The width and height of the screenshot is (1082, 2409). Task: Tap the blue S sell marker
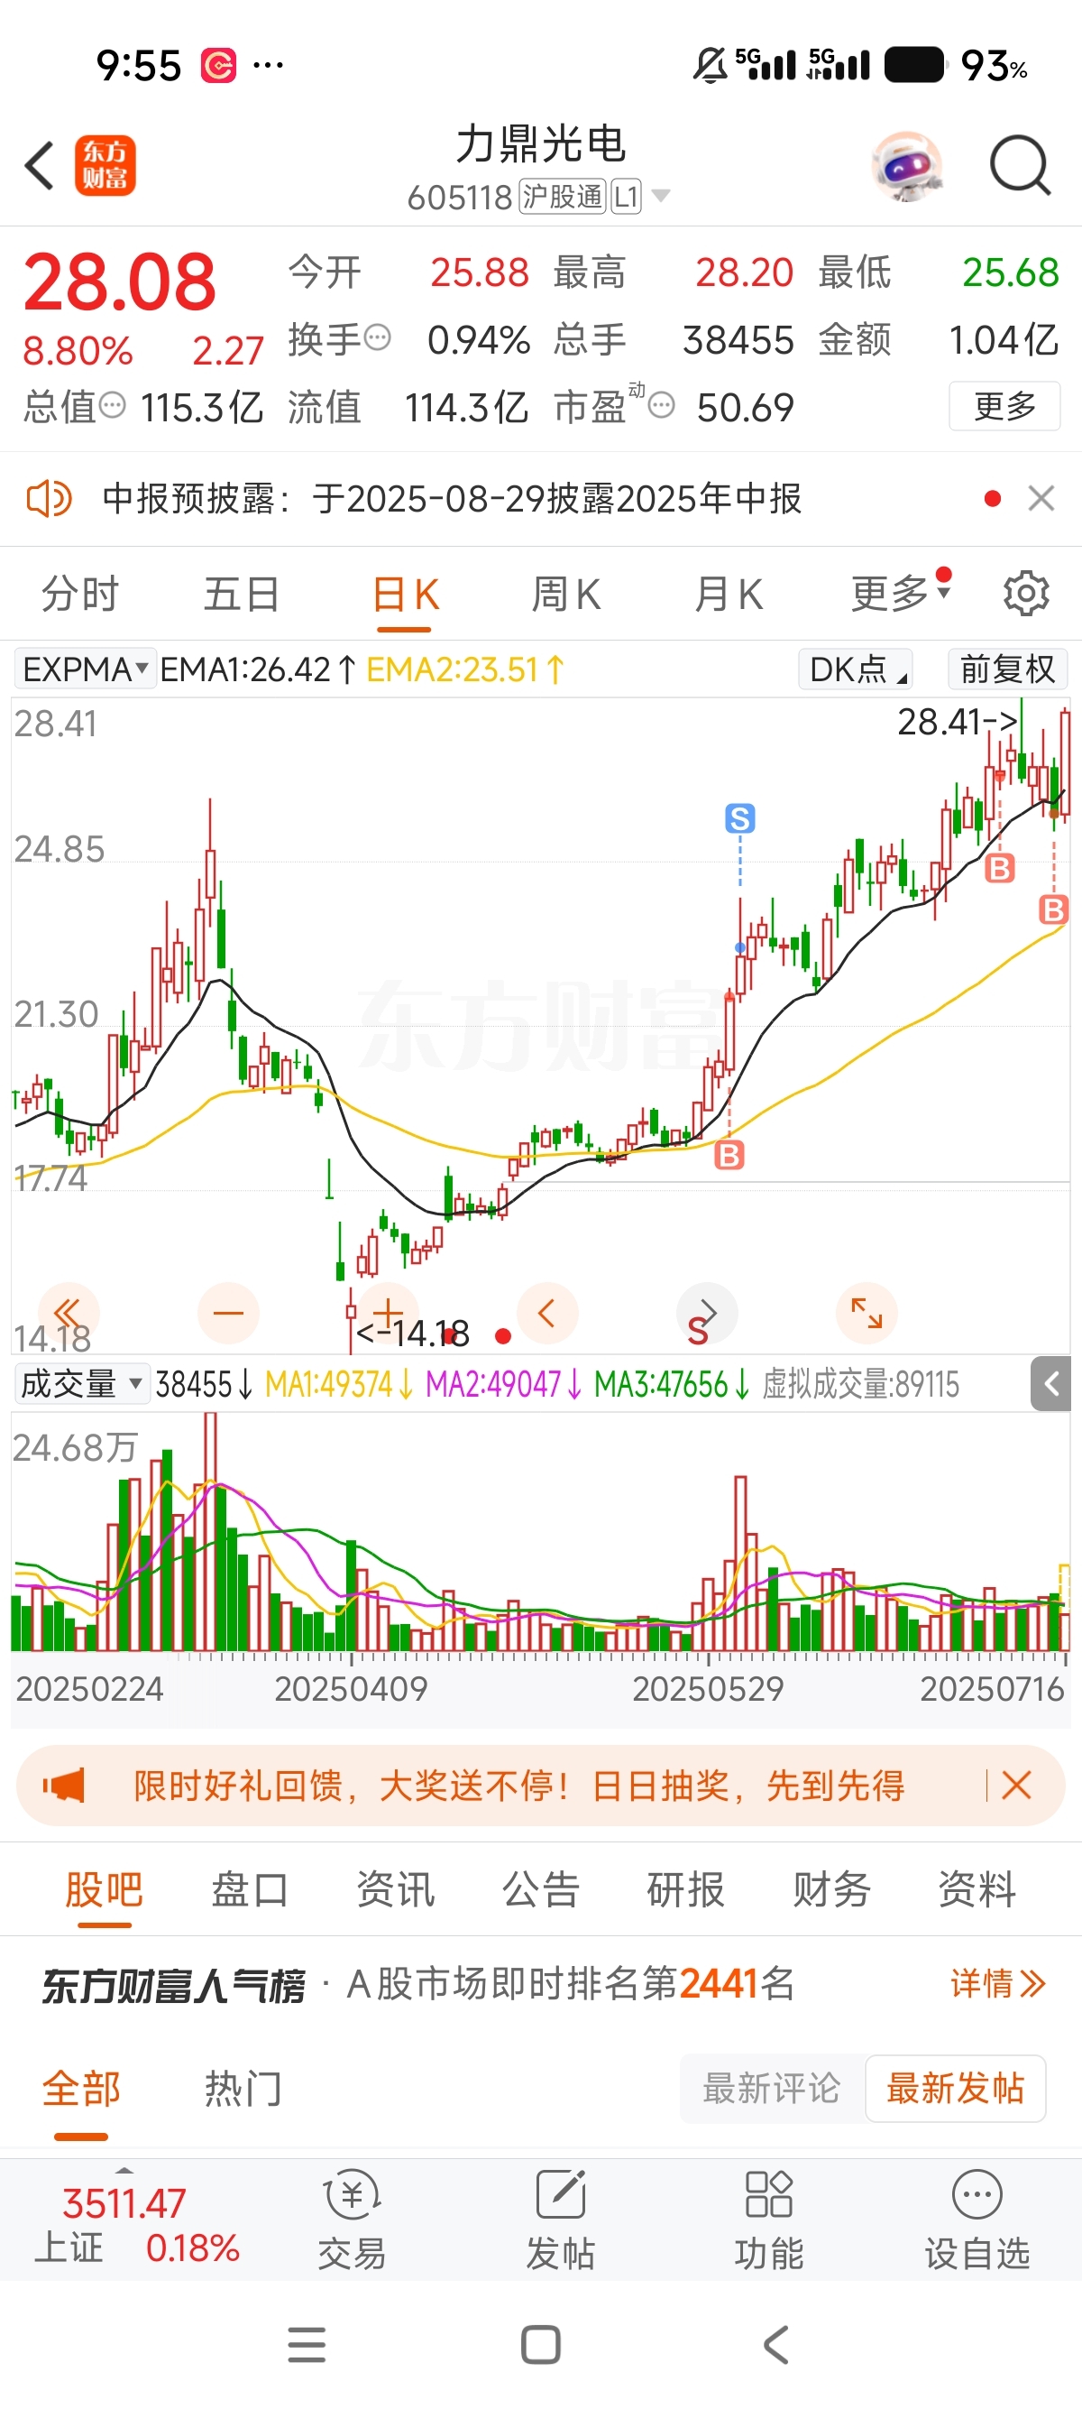click(x=740, y=818)
